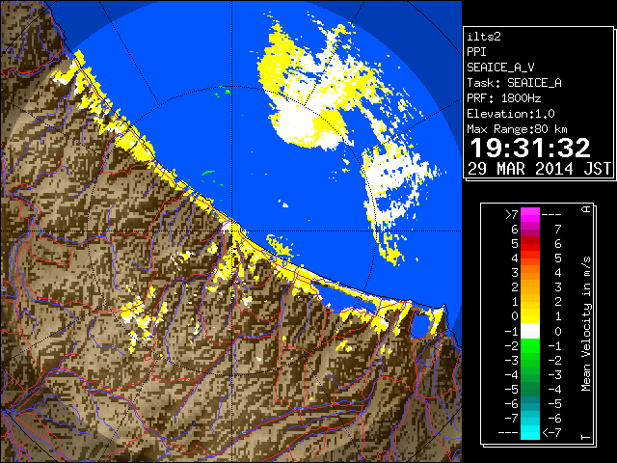Select the date text 29 MAR 2014 JST
Image resolution: width=617 pixels, height=463 pixels.
tap(539, 169)
